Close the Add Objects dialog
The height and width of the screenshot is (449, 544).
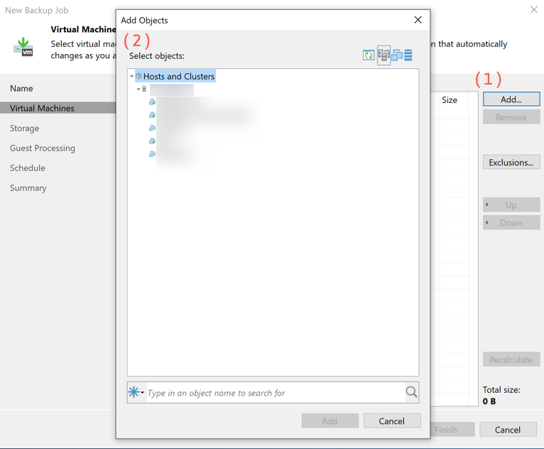[x=418, y=20]
